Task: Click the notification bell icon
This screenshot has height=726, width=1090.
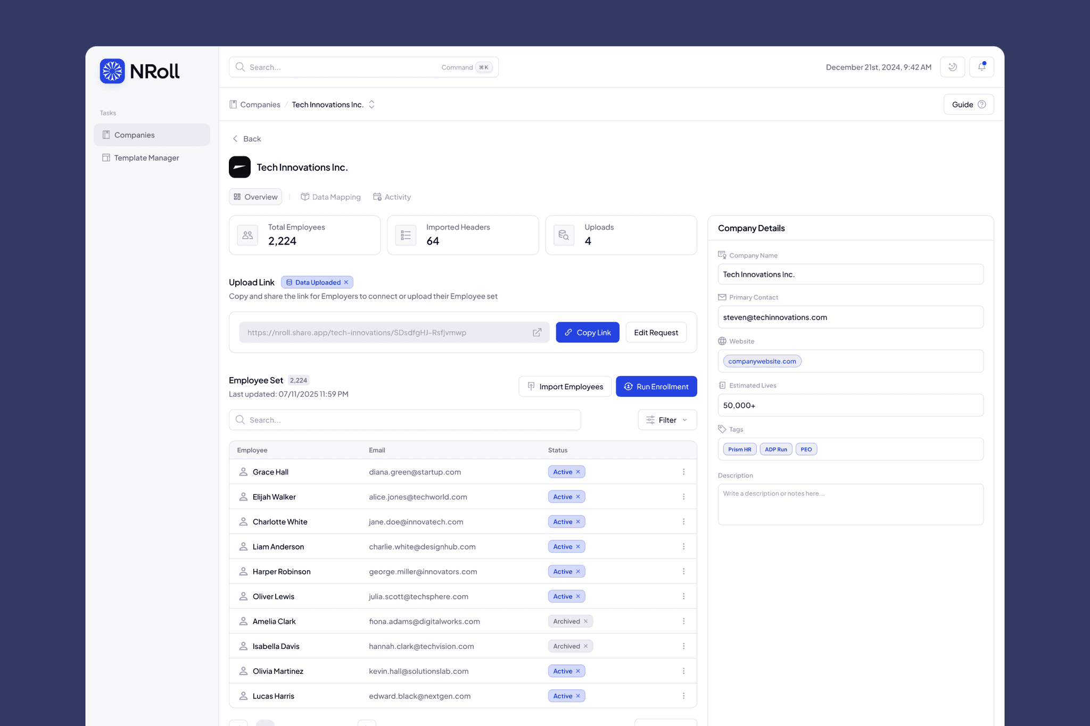Action: click(981, 67)
